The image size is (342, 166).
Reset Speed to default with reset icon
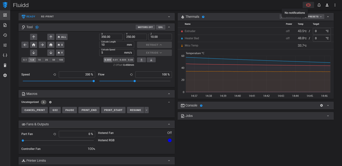coord(55,74)
